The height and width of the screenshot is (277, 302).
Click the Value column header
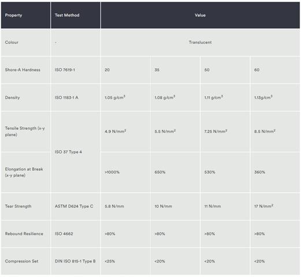pyautogui.click(x=200, y=15)
